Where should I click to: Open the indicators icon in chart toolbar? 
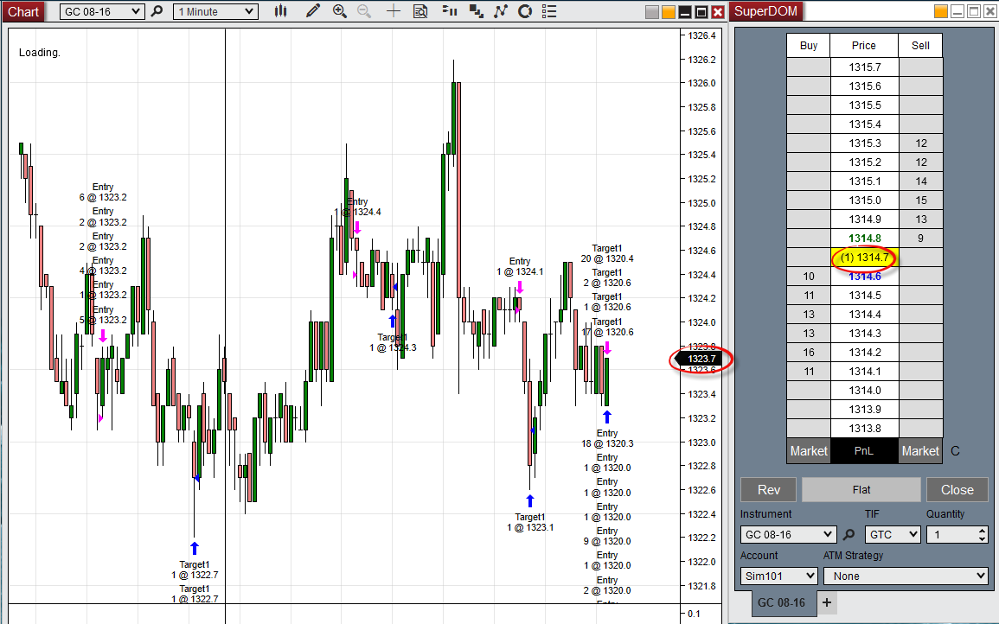[450, 11]
